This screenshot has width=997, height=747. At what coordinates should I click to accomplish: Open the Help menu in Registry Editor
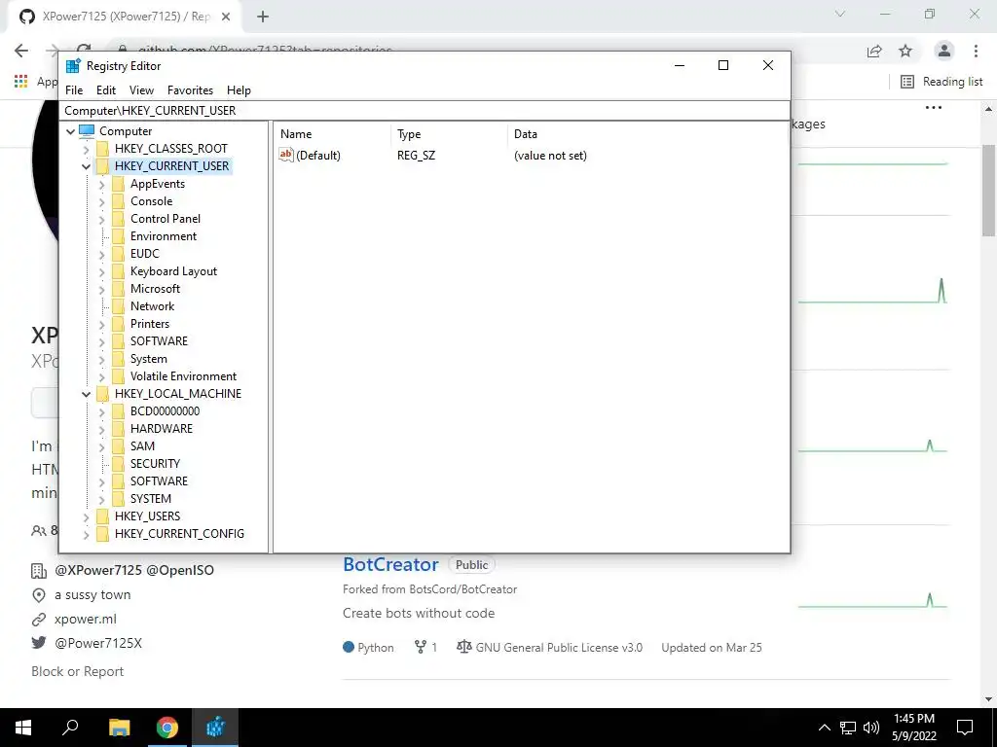[240, 90]
